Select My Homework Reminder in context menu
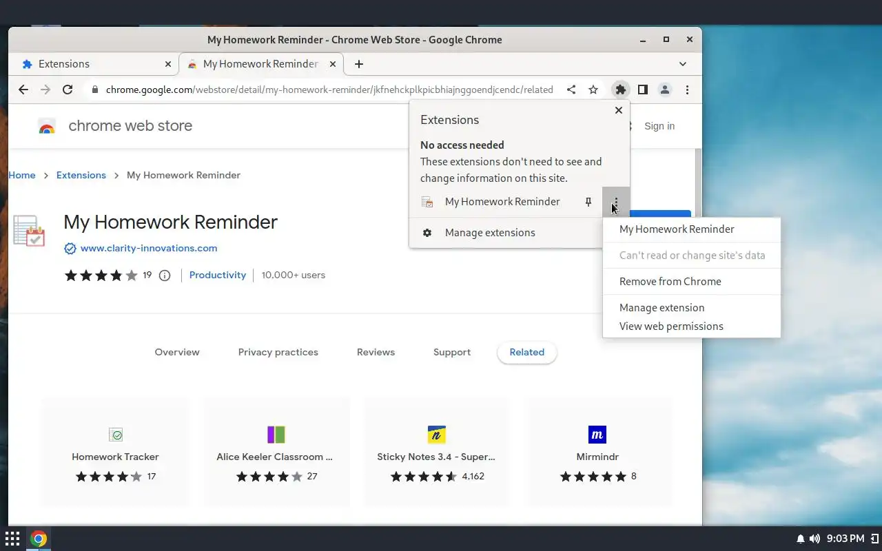Viewport: 882px width, 551px height. (x=691, y=229)
